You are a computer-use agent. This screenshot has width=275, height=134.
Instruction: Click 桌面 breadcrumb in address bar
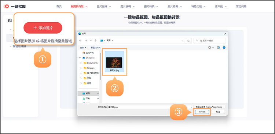(x=109, y=41)
